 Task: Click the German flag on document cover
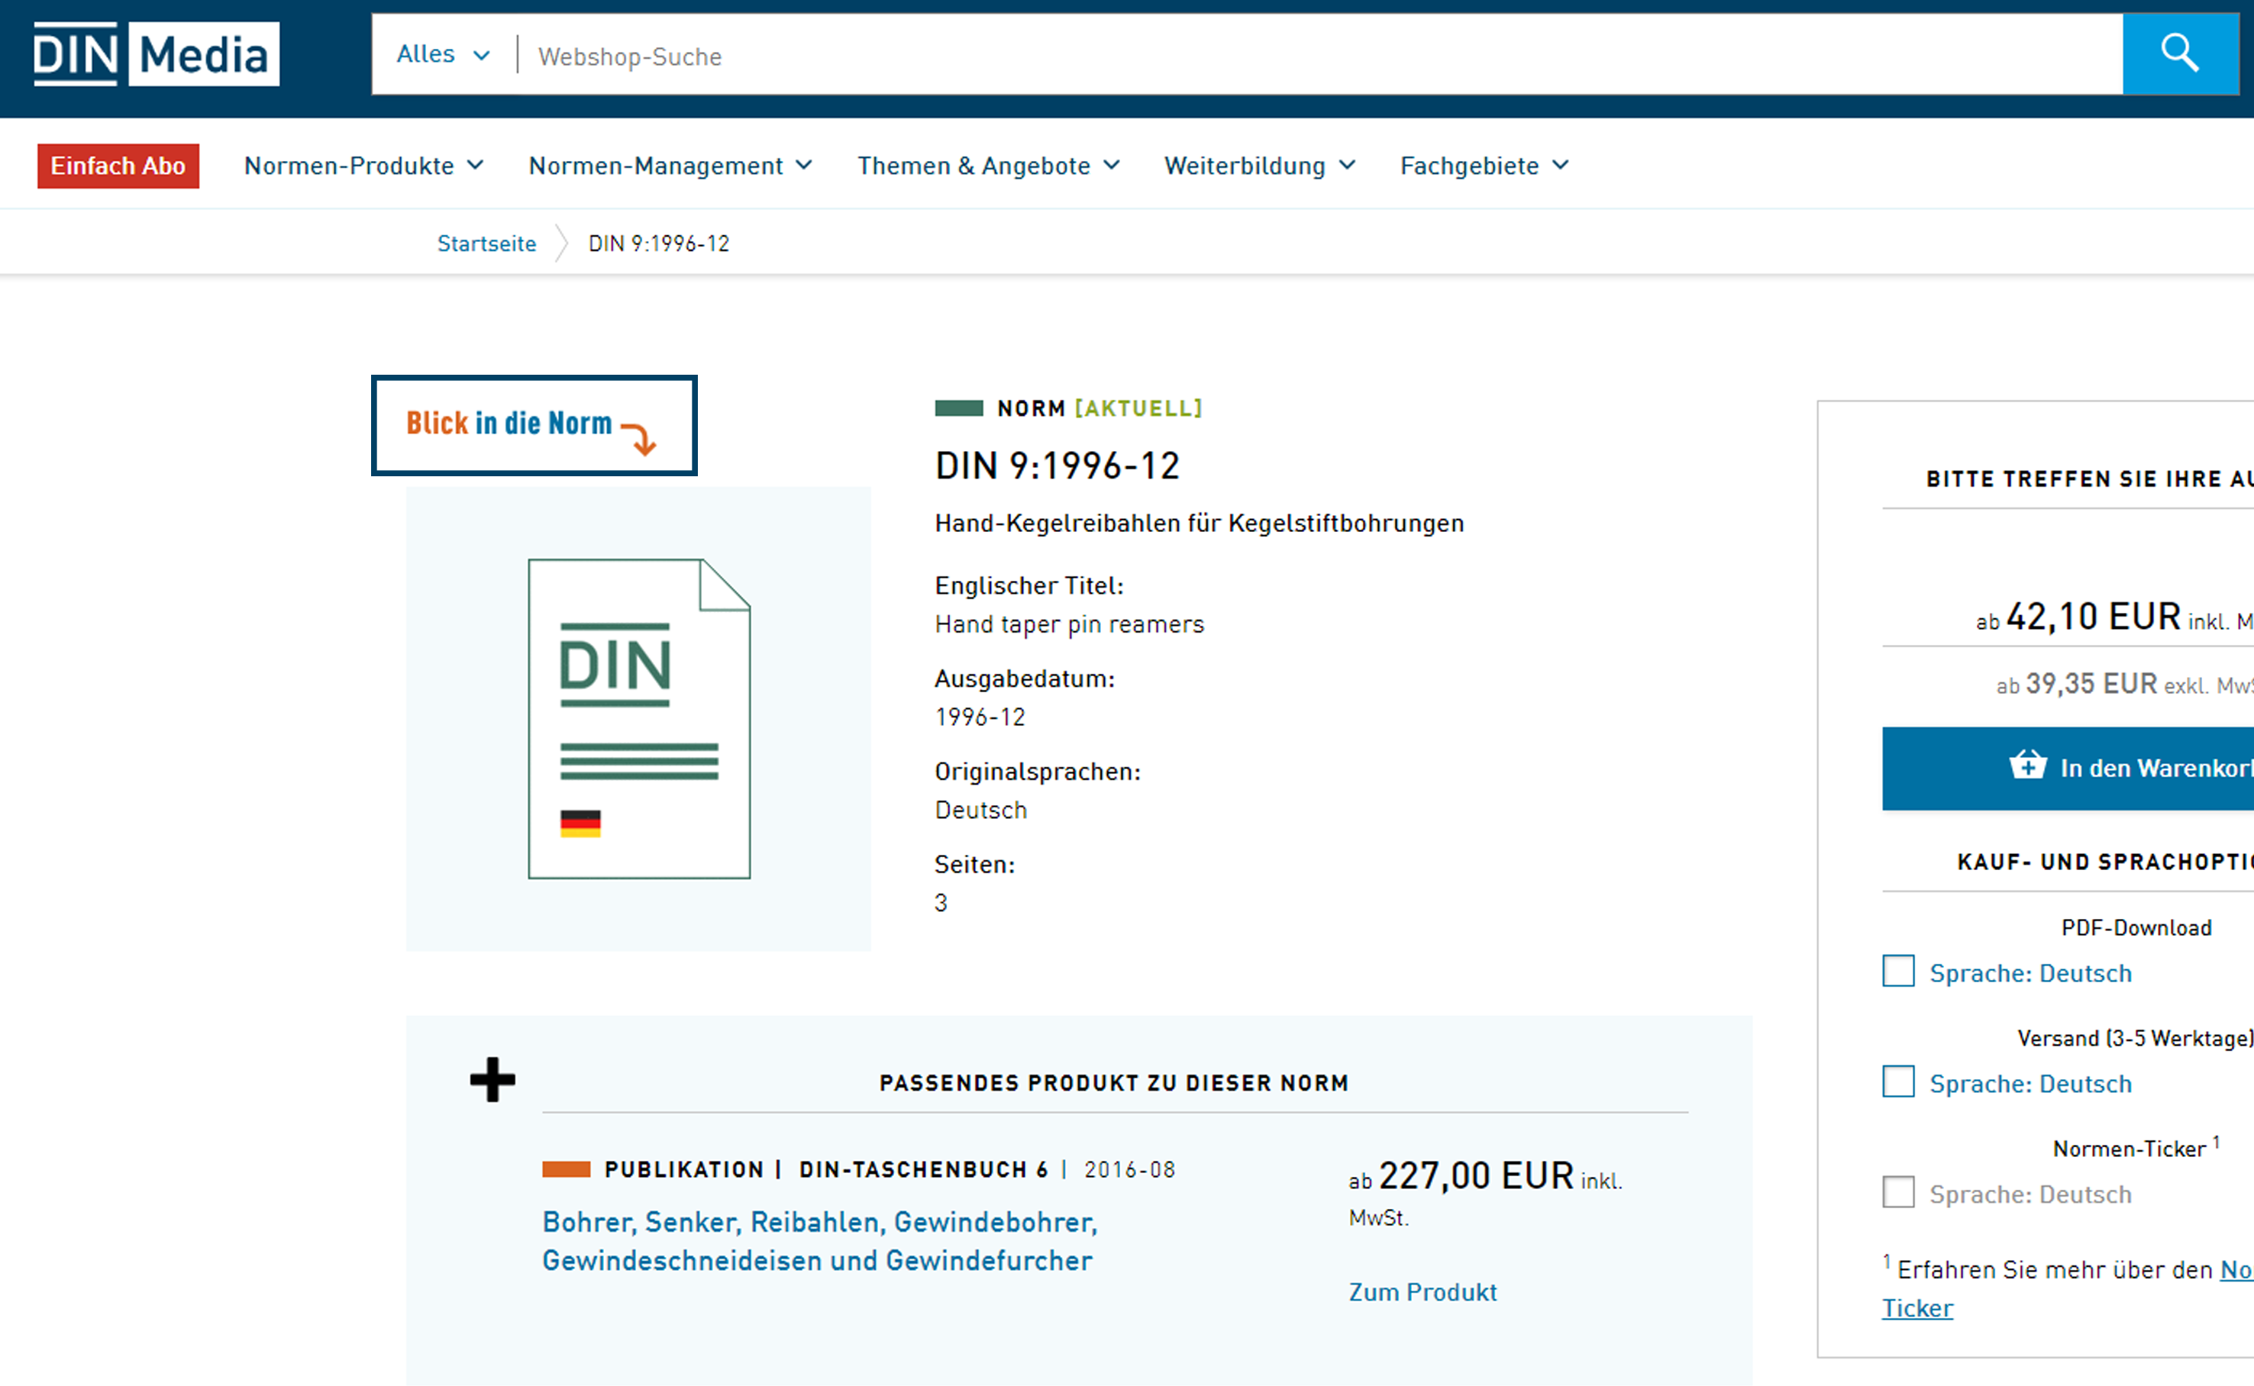tap(580, 824)
